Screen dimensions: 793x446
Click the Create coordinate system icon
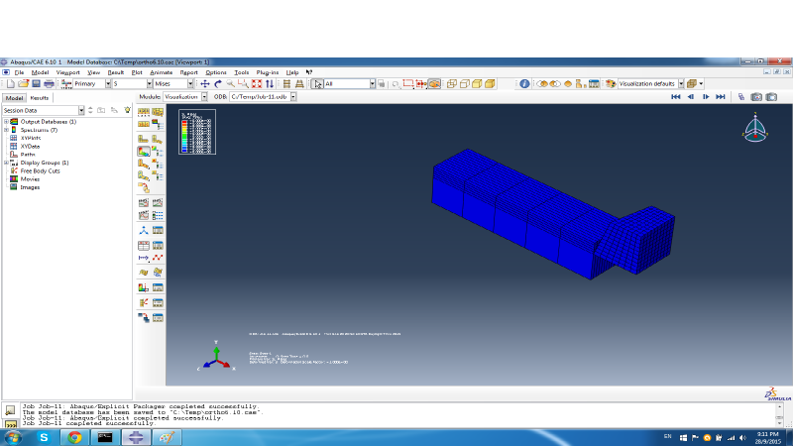144,231
